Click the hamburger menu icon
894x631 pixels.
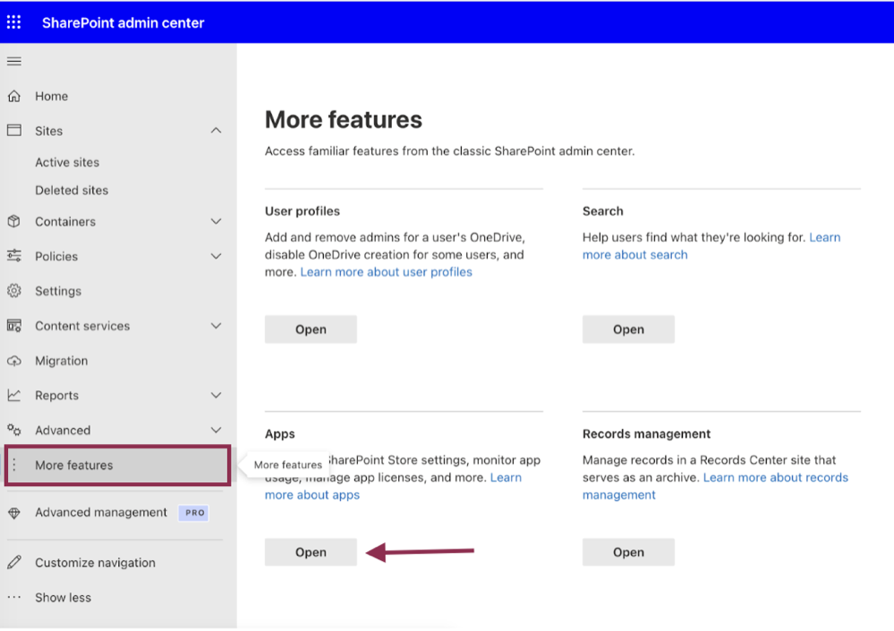pos(13,61)
